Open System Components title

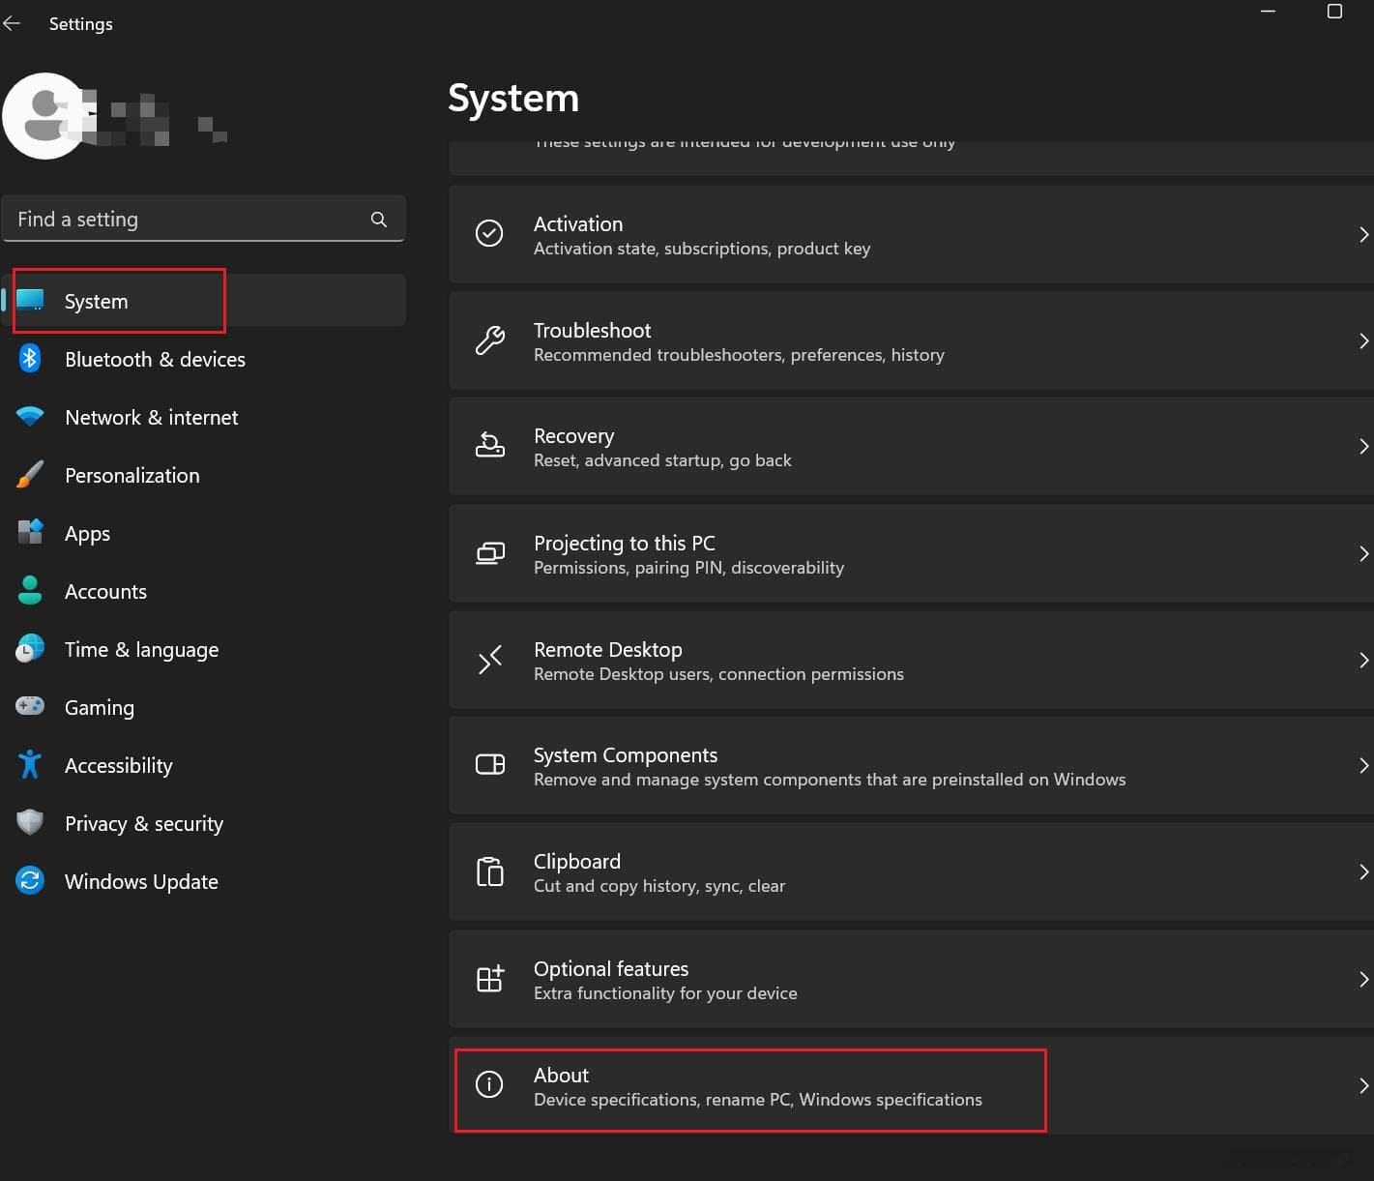coord(626,755)
